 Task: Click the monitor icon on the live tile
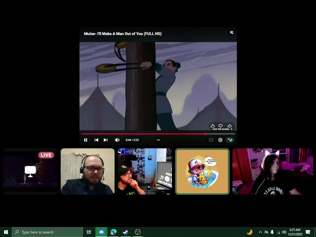click(30, 171)
